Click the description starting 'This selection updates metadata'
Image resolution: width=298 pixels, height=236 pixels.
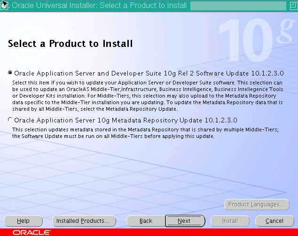coord(145,133)
